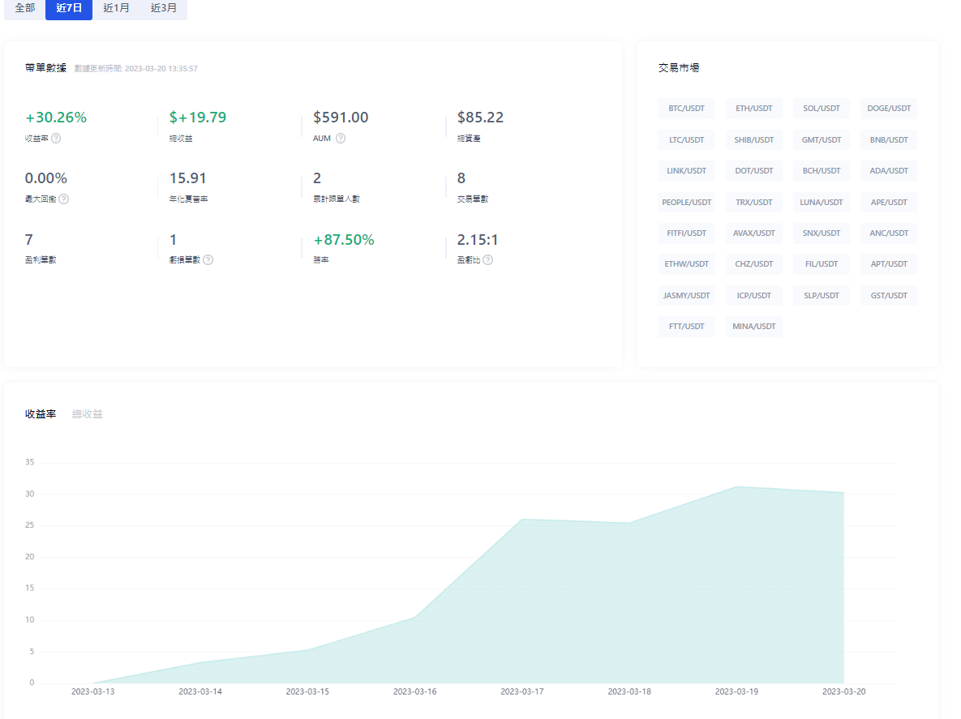961x719 pixels.
Task: Click the AUM help question mark icon
Action: 341,139
